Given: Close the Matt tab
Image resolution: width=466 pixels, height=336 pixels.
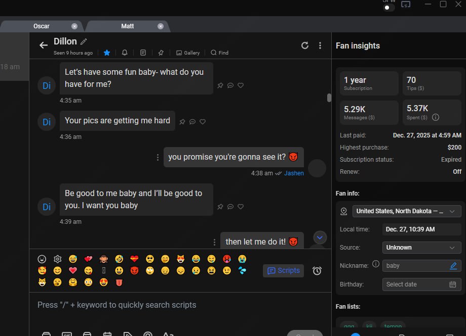Looking at the screenshot, I should 161,26.
